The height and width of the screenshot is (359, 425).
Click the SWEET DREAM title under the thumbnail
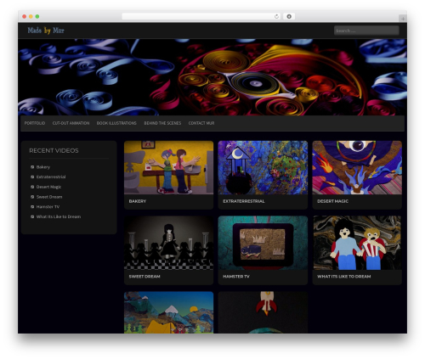click(x=144, y=277)
